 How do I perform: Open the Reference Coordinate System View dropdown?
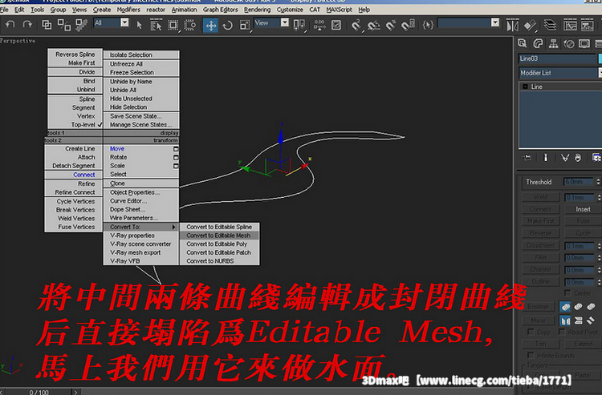(271, 23)
